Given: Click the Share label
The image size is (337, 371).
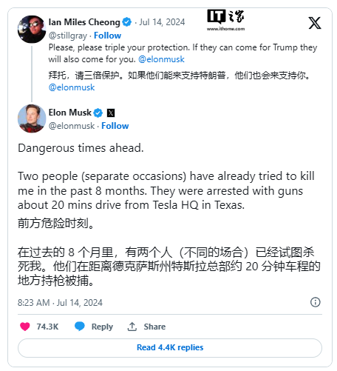Looking at the screenshot, I should (154, 327).
